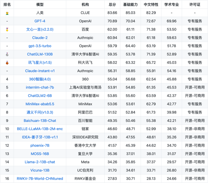The image size is (208, 183).
Task: Click the Baichuan-13B-Chat link
Action: (x=40, y=120)
